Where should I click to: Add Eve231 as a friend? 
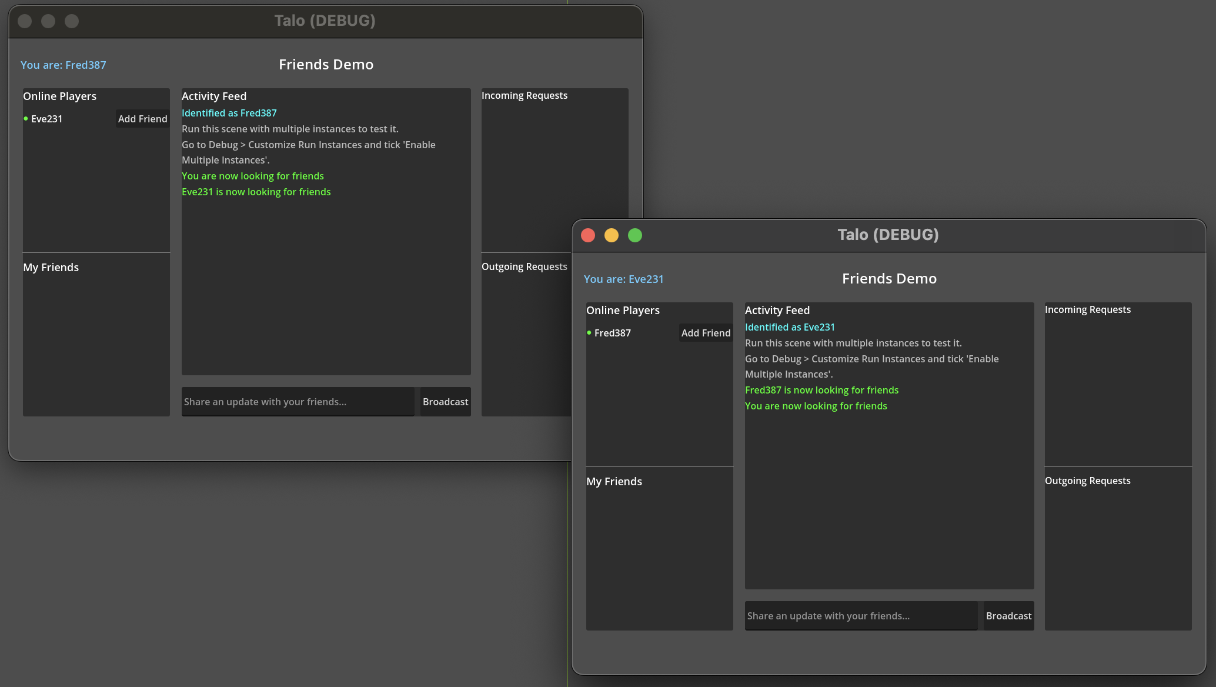(x=142, y=119)
